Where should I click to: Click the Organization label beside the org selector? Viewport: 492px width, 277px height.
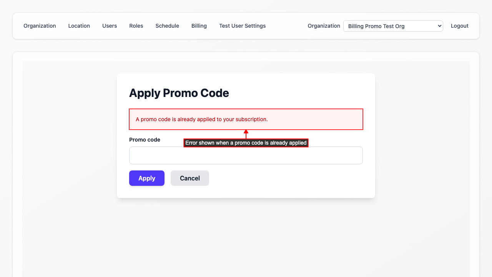pyautogui.click(x=324, y=26)
